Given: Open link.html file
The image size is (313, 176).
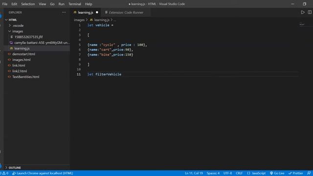Looking at the screenshot, I should click(19, 66).
